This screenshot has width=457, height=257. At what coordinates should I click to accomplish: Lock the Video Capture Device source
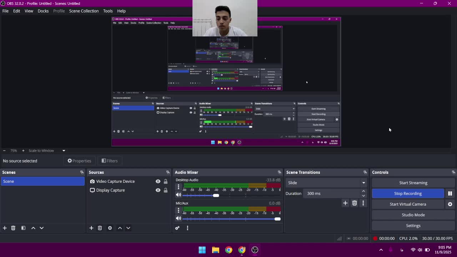click(166, 181)
